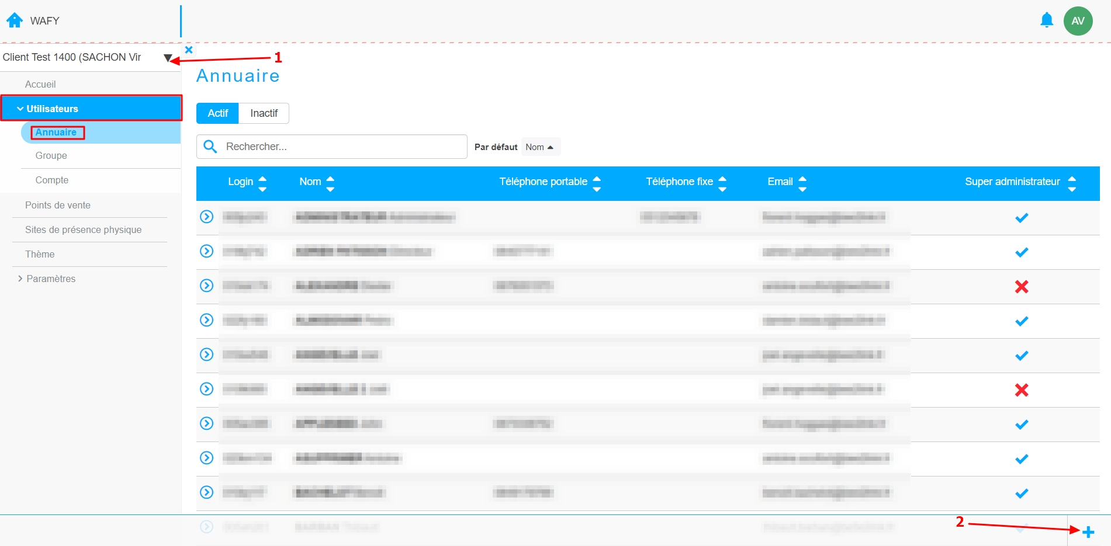This screenshot has width=1111, height=546.
Task: Switch to the Inactif tab
Action: [x=264, y=113]
